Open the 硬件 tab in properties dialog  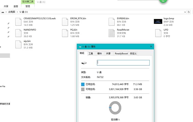pos(100,54)
